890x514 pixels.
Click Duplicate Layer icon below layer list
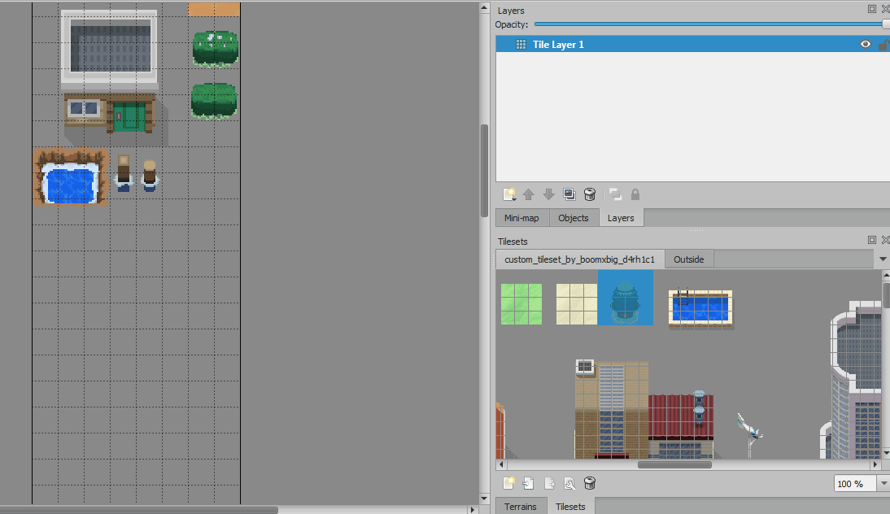click(569, 194)
